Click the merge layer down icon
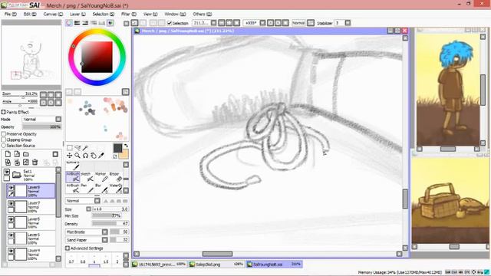 17,162
